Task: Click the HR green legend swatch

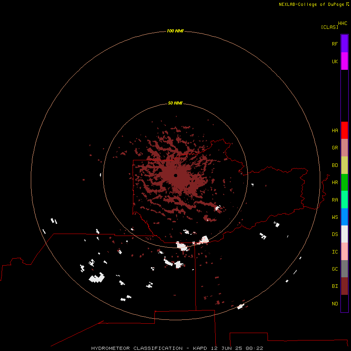Action: coord(344,183)
